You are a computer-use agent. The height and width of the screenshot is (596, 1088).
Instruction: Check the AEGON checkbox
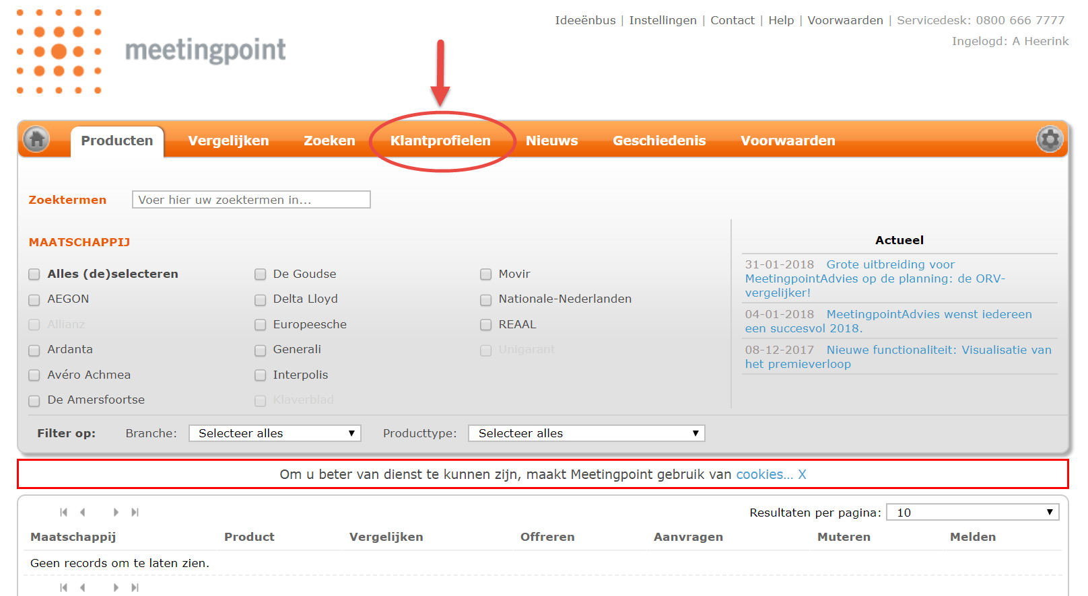click(34, 300)
